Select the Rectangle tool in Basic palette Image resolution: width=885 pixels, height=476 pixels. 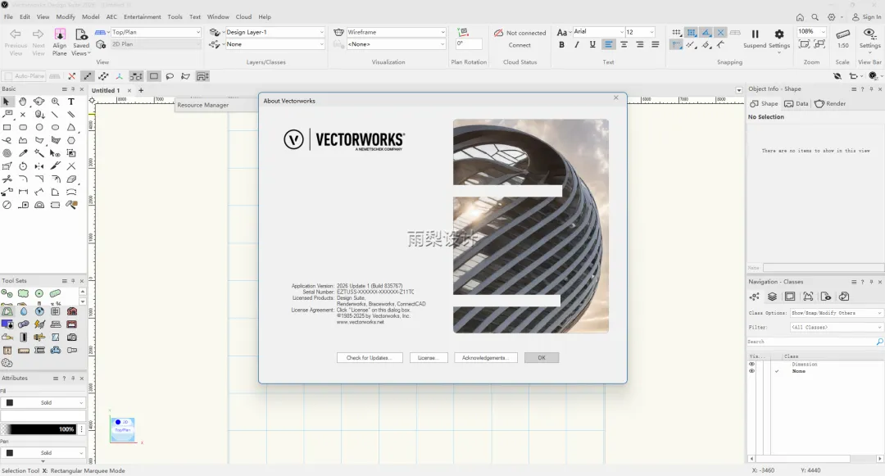pyautogui.click(x=7, y=128)
